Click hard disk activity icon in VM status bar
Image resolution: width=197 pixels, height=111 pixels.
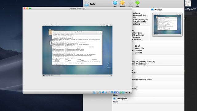point(94,92)
